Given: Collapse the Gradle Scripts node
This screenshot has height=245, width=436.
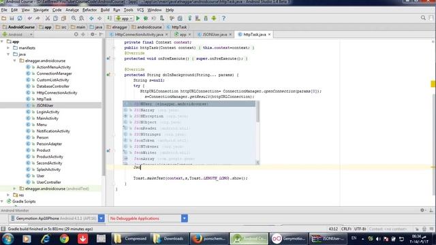Looking at the screenshot, I should (2, 201).
